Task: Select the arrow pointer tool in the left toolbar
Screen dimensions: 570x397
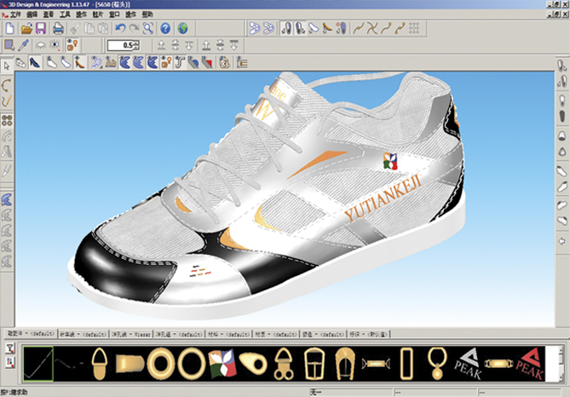Action: (7, 66)
